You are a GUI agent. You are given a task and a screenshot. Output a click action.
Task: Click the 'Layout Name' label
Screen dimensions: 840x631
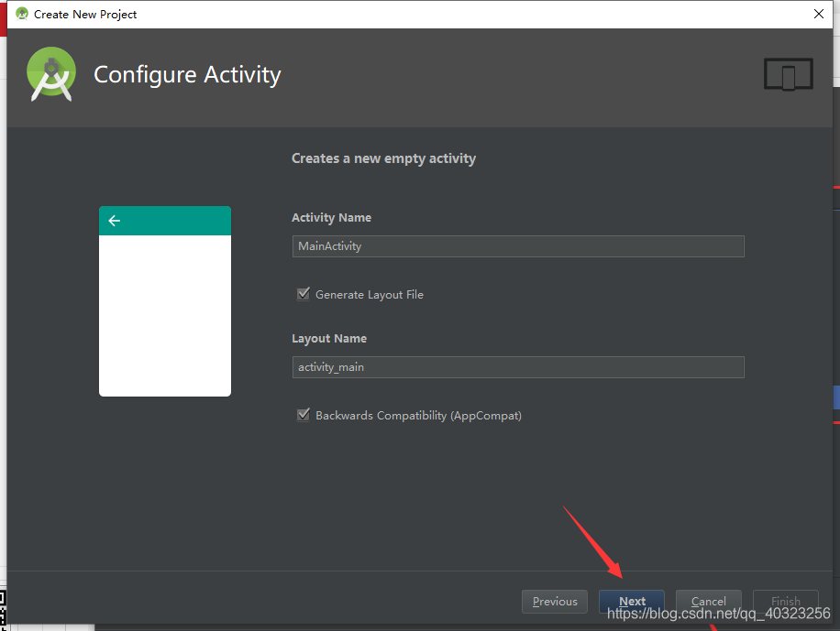pos(329,338)
